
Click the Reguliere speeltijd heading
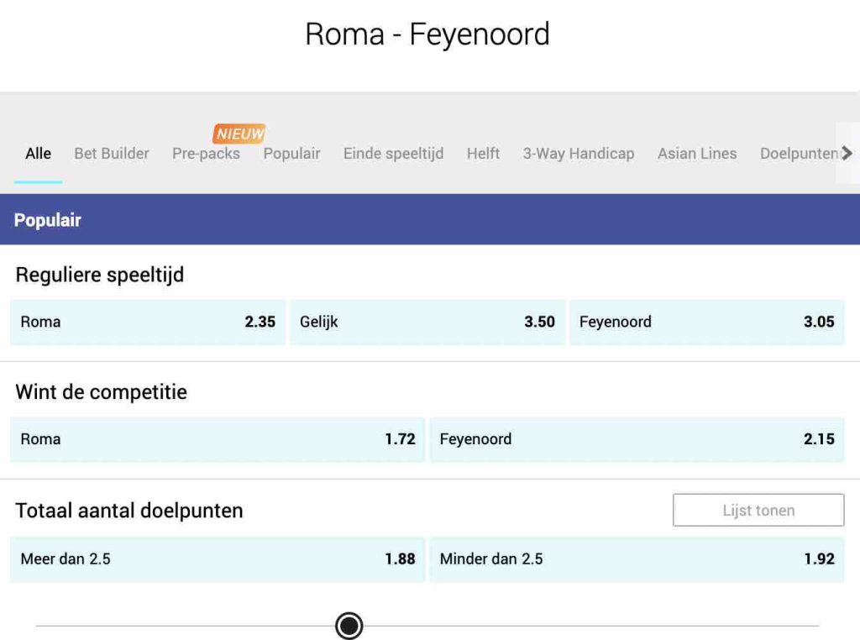tap(100, 275)
